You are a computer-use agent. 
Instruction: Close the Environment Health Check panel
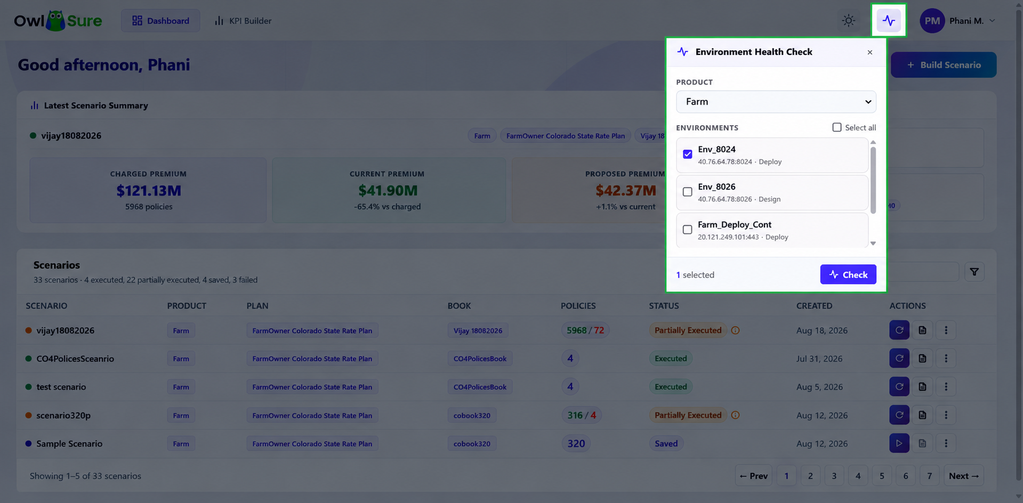(x=869, y=52)
